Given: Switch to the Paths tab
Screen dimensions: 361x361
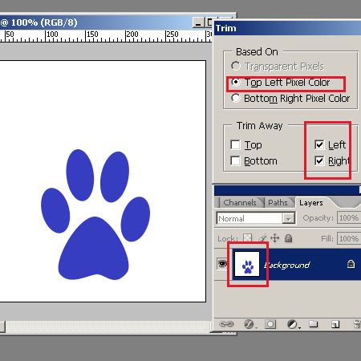Looking at the screenshot, I should pos(278,203).
